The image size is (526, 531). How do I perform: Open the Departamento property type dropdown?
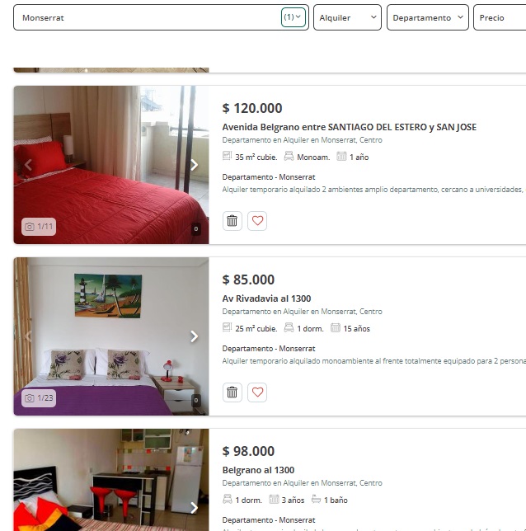tap(428, 17)
